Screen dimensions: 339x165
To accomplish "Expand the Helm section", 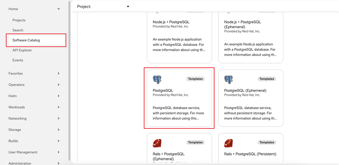I will point(34,96).
